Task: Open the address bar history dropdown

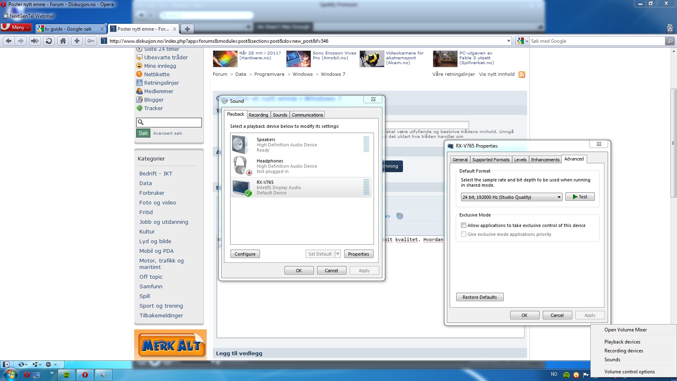Action: pos(509,41)
